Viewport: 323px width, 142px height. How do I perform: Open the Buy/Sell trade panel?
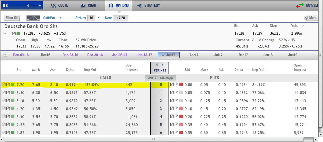[307, 5]
